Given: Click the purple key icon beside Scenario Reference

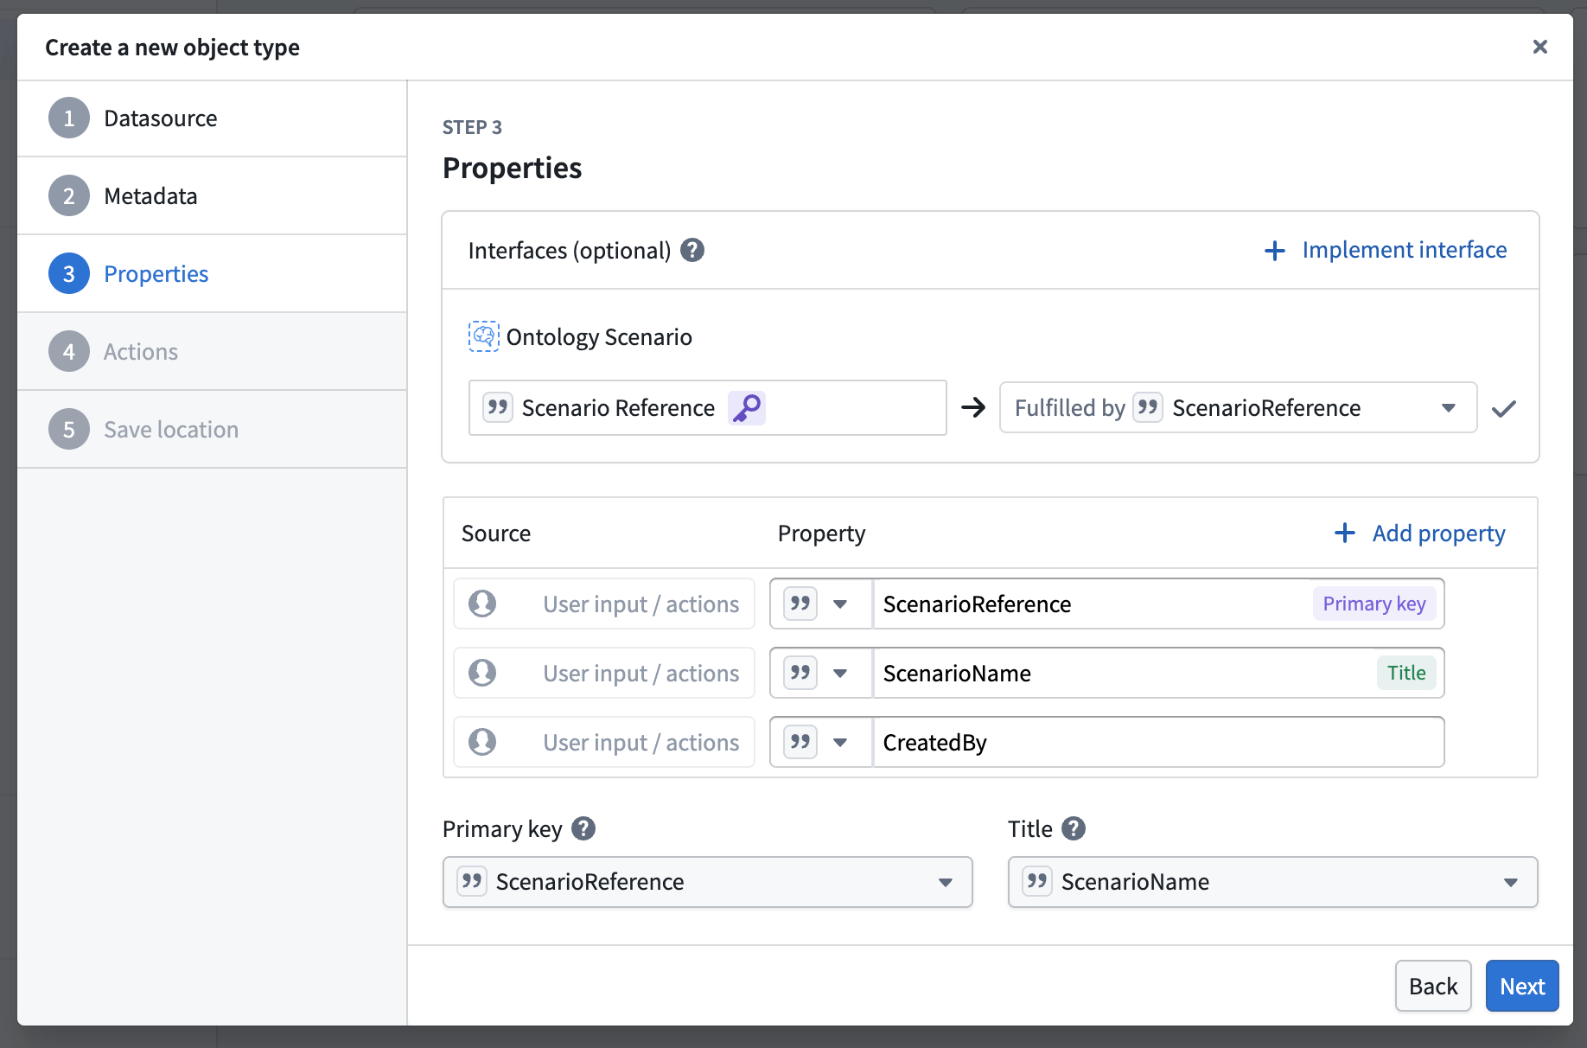Looking at the screenshot, I should 746,407.
